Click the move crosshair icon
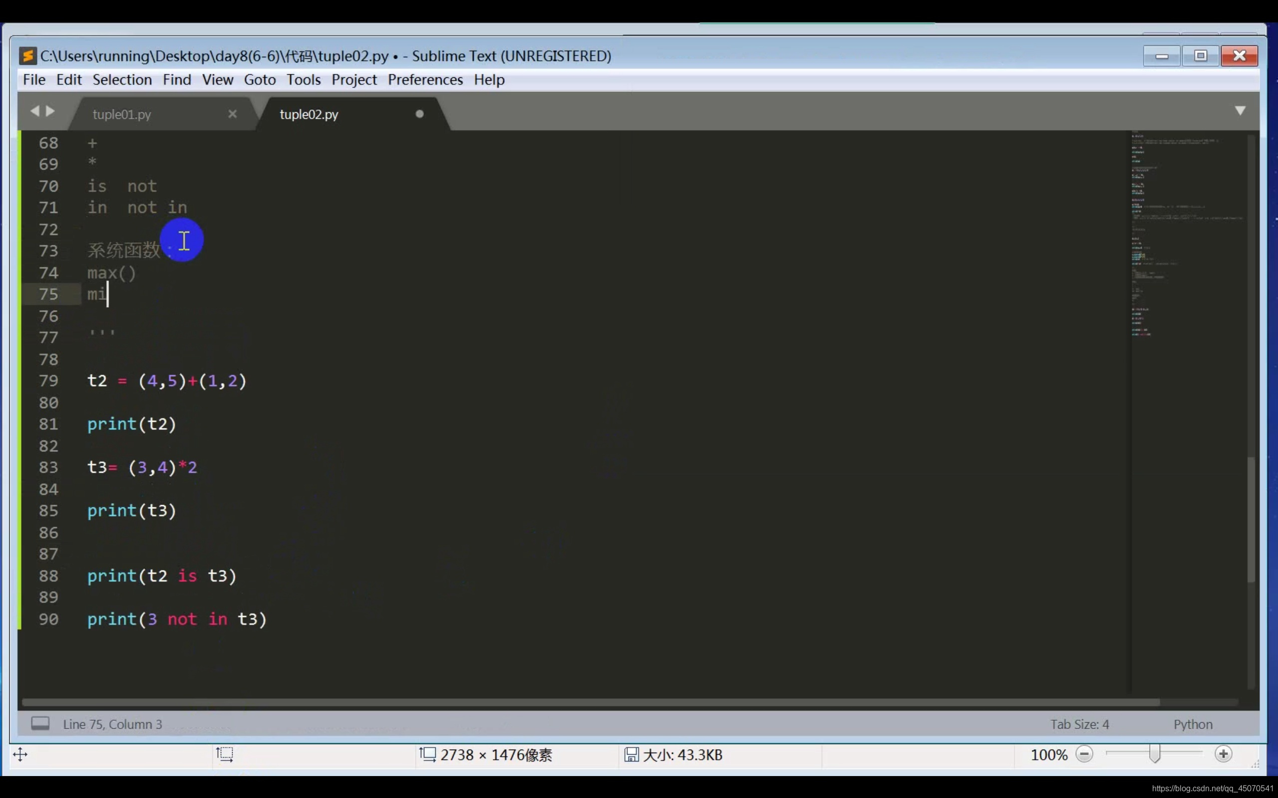1278x798 pixels. (20, 754)
